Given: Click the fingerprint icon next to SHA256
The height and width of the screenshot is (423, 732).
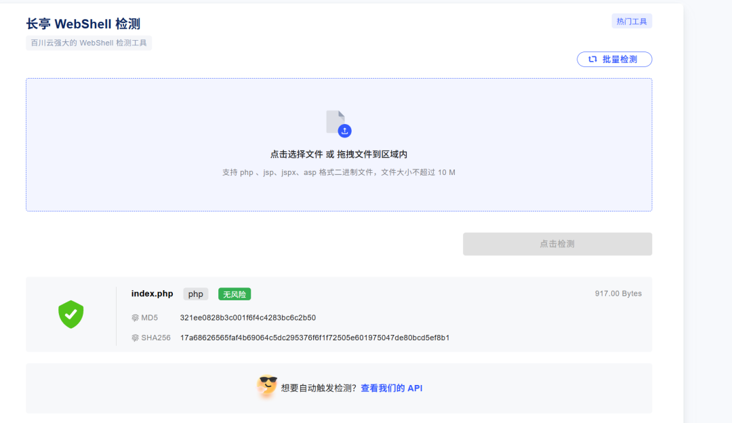Looking at the screenshot, I should tap(136, 337).
